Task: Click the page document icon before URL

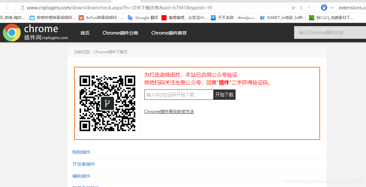Action: tap(22, 8)
